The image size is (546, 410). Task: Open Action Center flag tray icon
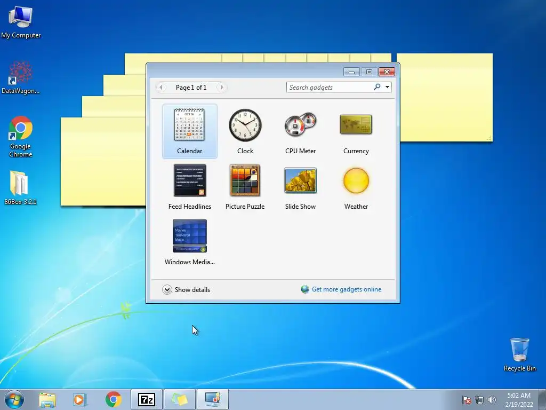point(467,400)
